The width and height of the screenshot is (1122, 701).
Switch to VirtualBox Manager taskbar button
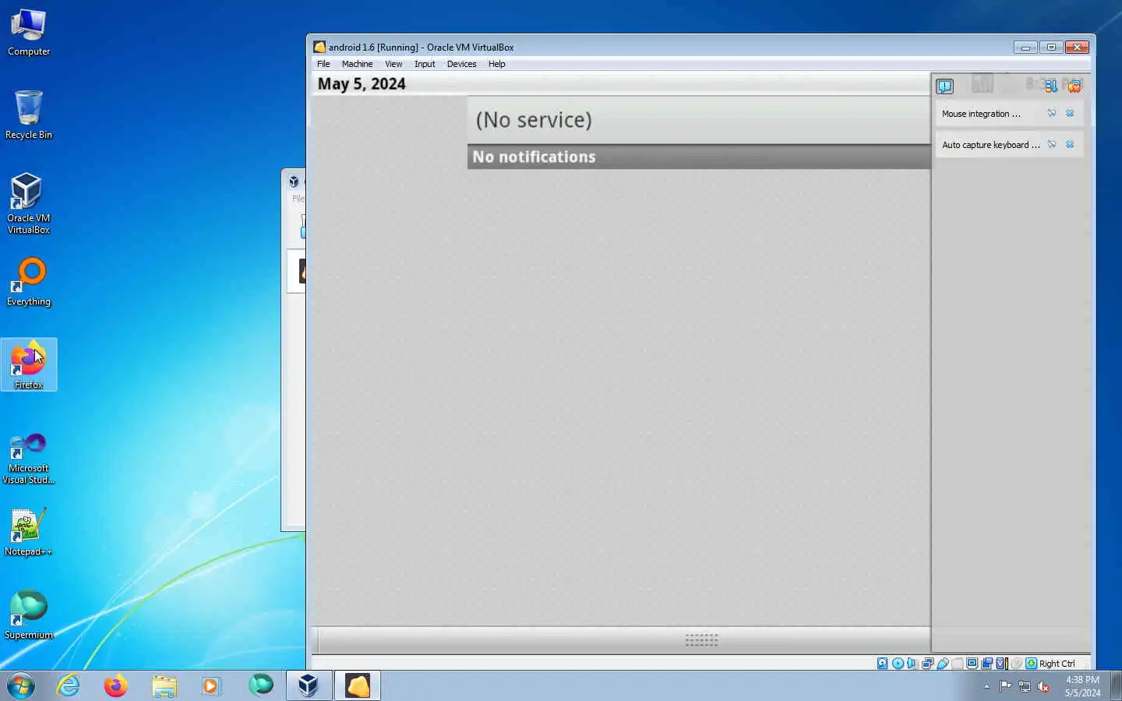[x=309, y=685]
